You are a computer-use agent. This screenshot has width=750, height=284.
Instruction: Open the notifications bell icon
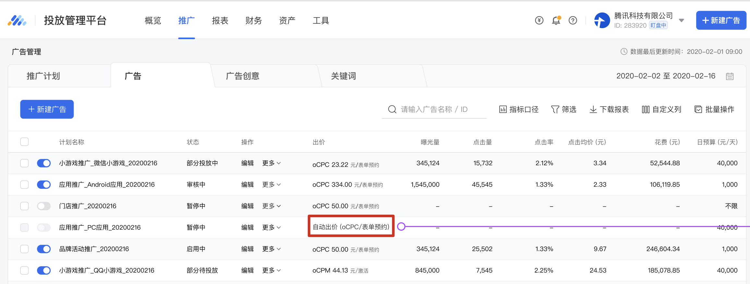[556, 20]
